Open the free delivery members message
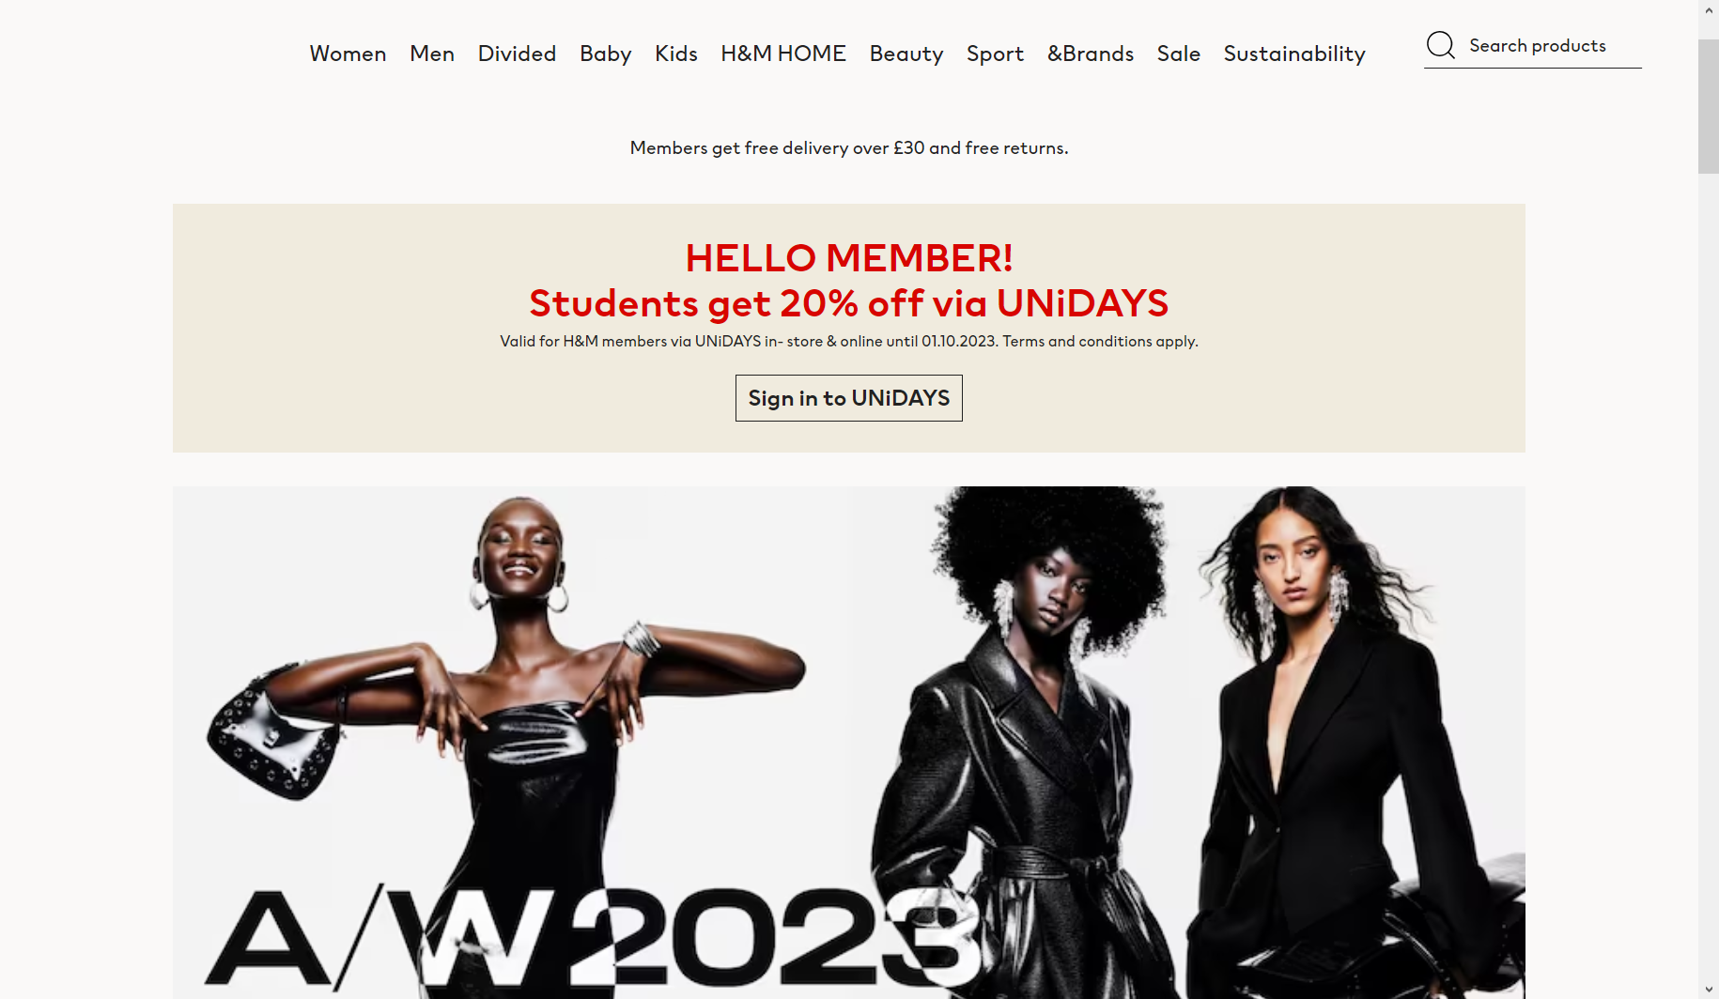 (849, 148)
